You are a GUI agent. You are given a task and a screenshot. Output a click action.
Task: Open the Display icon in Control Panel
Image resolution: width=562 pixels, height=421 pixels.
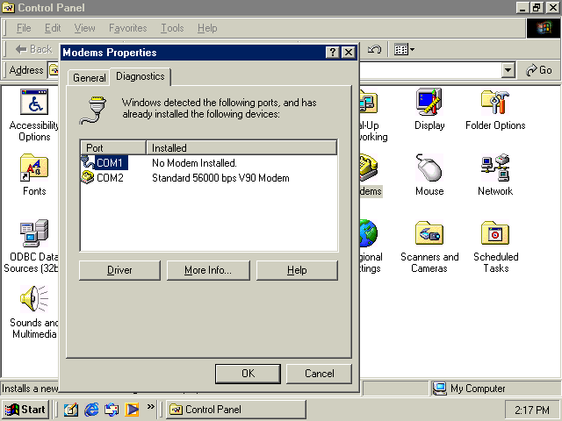[x=429, y=102]
